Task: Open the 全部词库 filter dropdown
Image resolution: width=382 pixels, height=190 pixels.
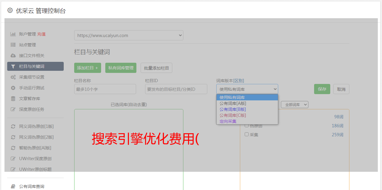Action: coord(295,105)
